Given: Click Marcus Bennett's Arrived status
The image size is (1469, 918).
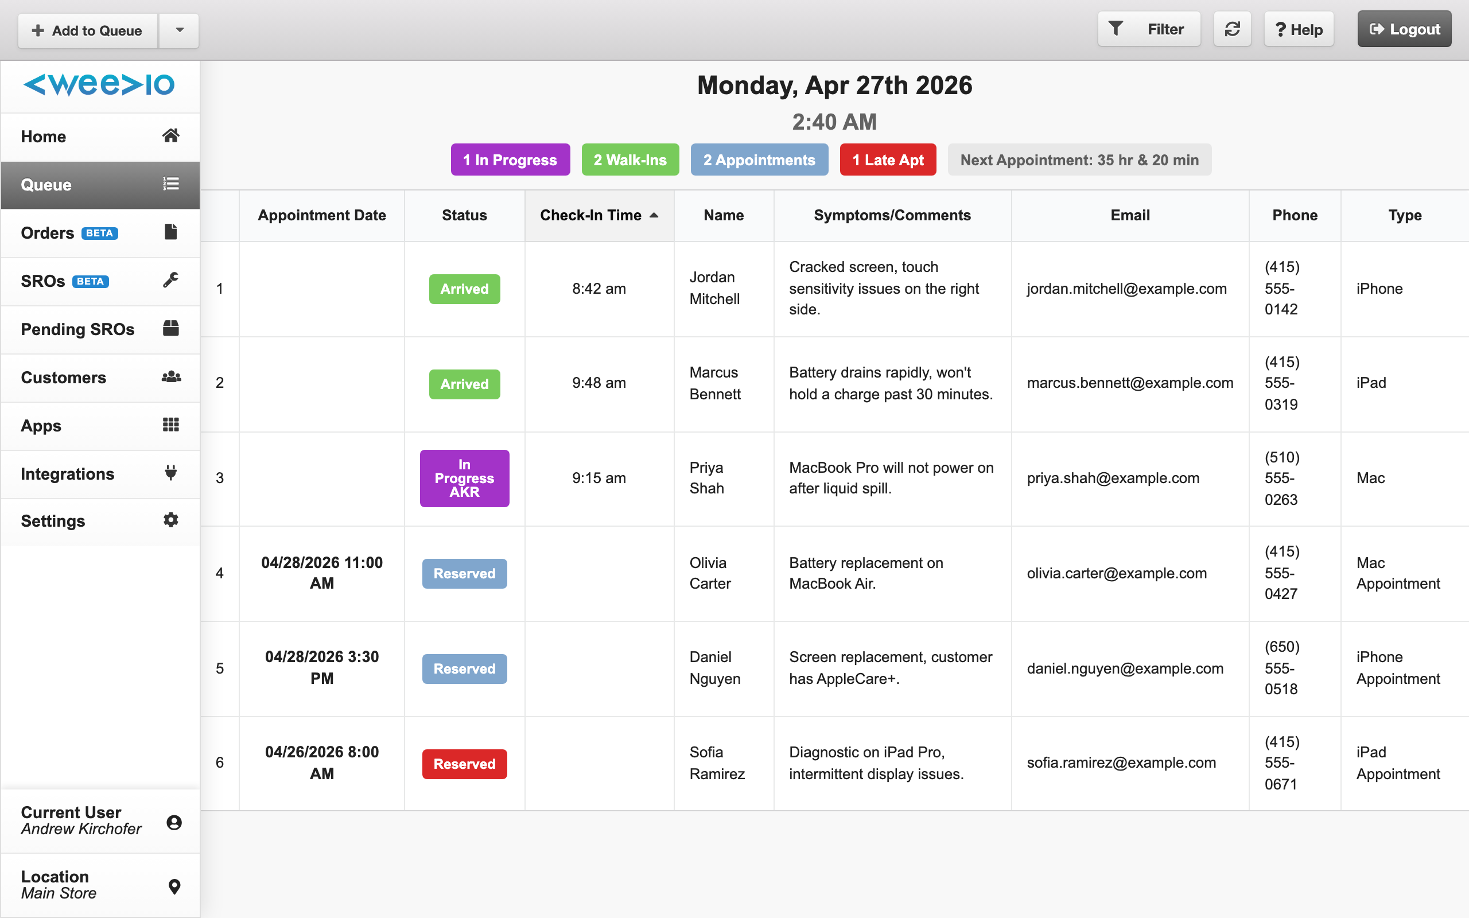Looking at the screenshot, I should click(464, 384).
